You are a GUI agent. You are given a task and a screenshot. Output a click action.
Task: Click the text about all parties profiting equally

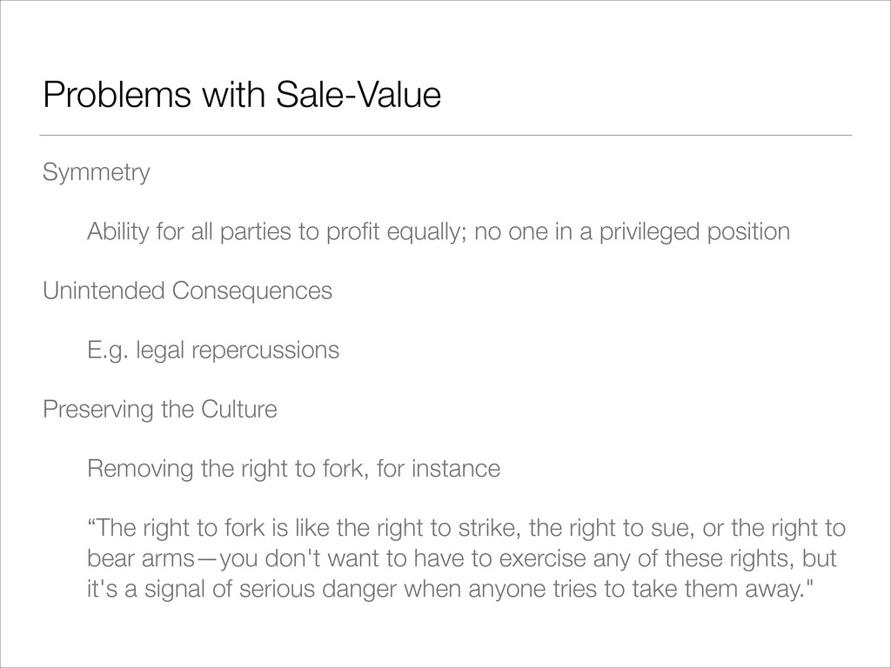coord(439,231)
